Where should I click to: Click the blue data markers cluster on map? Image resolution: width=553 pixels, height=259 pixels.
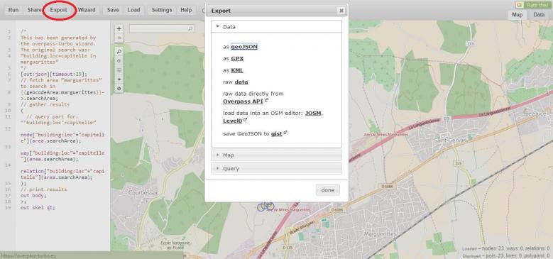[x=265, y=206]
